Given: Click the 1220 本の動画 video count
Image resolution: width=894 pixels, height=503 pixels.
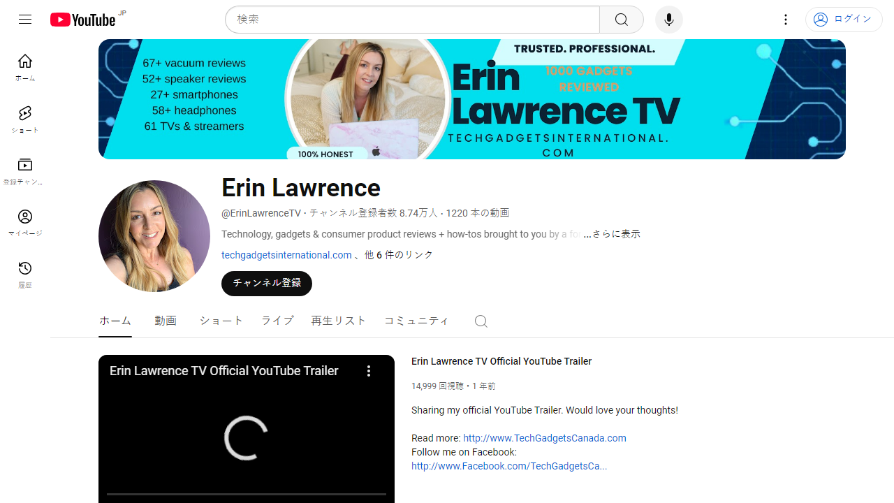Looking at the screenshot, I should 478,213.
